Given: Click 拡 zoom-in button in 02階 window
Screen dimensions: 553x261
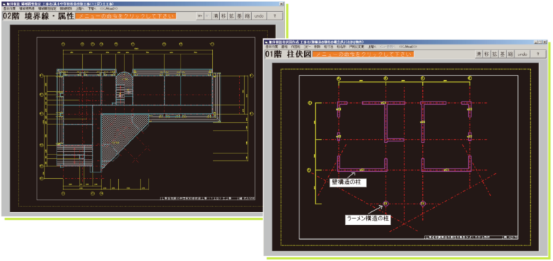Looking at the screenshot, I should pos(232,16).
